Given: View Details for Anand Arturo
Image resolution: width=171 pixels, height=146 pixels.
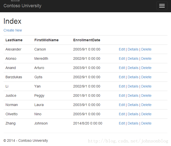Looking at the screenshot, I should [133, 68].
